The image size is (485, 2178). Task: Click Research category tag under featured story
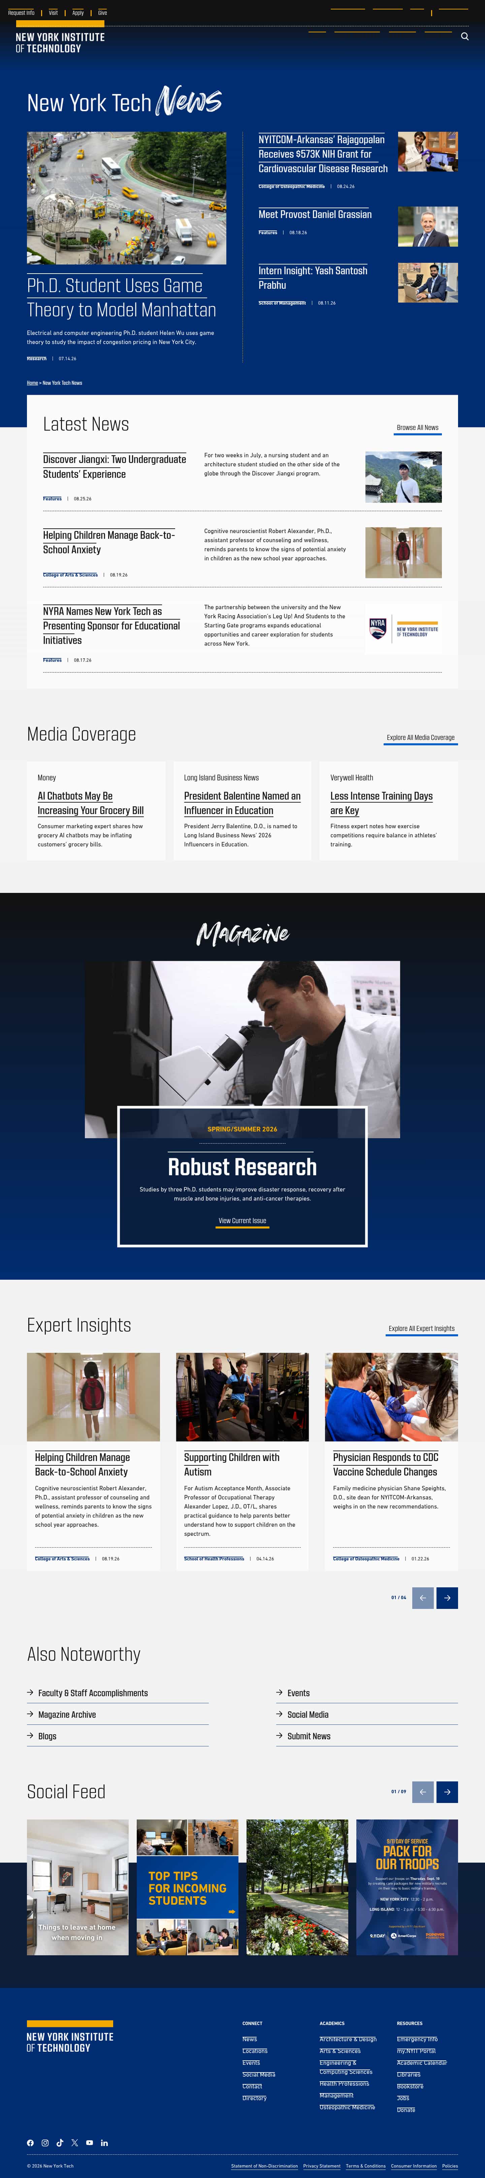point(36,359)
